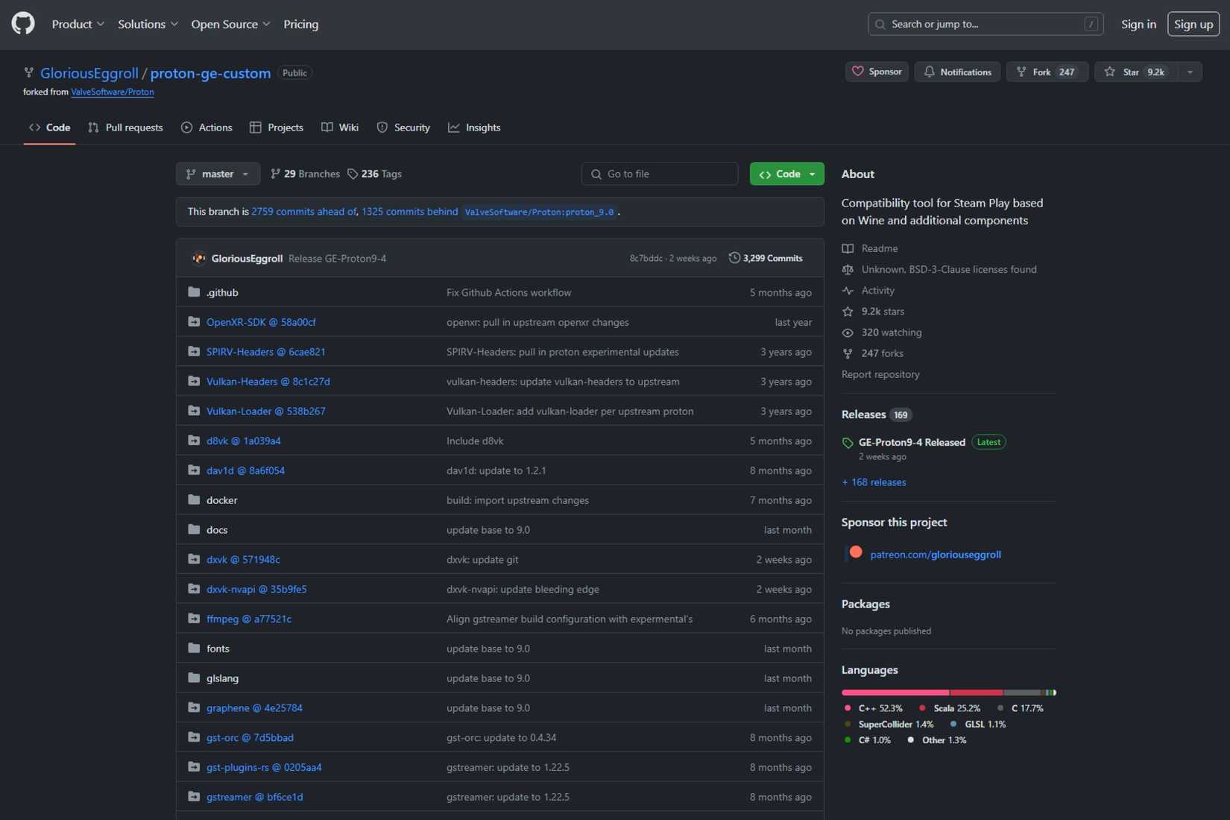The image size is (1230, 820).
Task: Expand the master branch selector
Action: [217, 174]
